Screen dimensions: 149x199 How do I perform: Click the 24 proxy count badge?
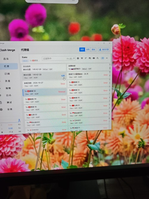103,58
